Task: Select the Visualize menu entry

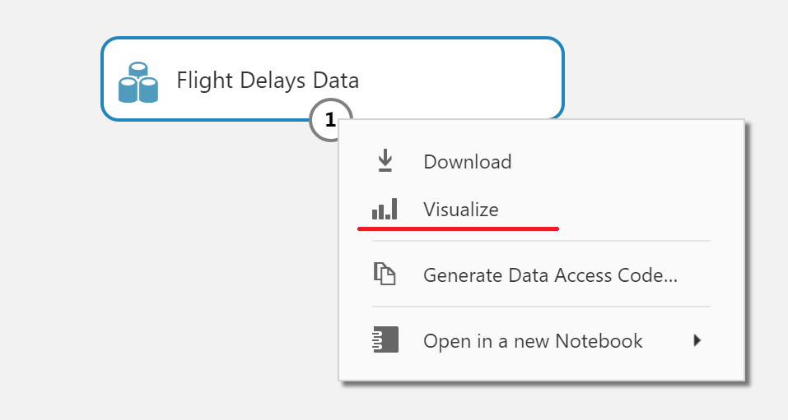Action: (x=460, y=210)
